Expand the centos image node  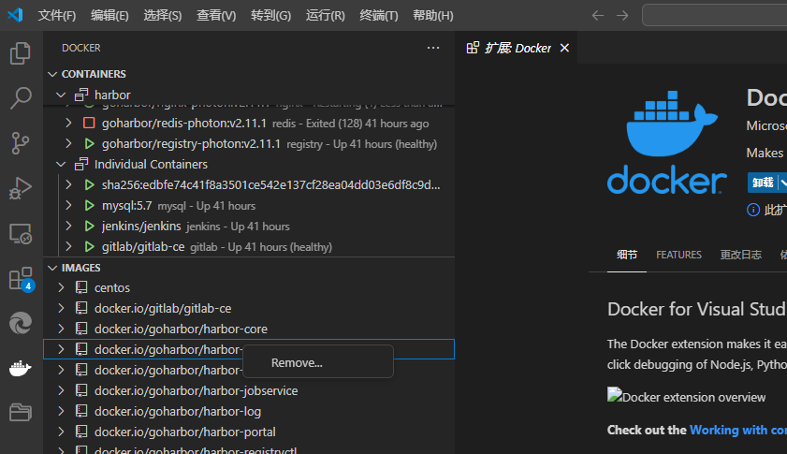(x=61, y=287)
